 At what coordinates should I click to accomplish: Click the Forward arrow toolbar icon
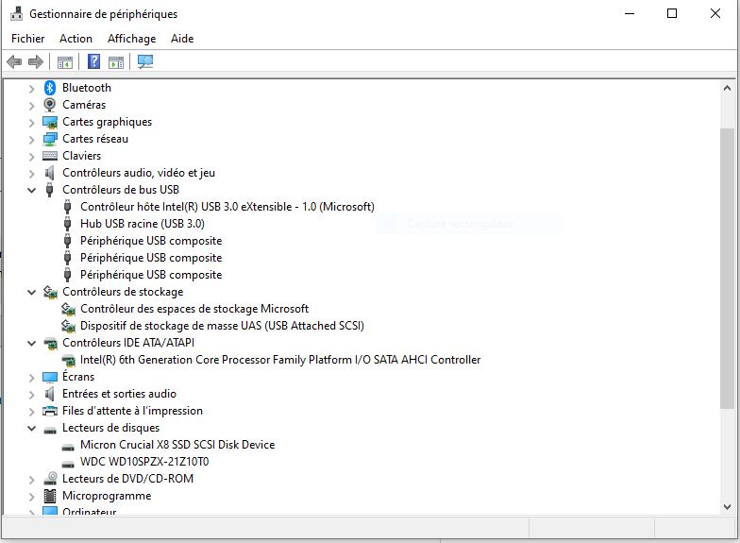tap(36, 62)
